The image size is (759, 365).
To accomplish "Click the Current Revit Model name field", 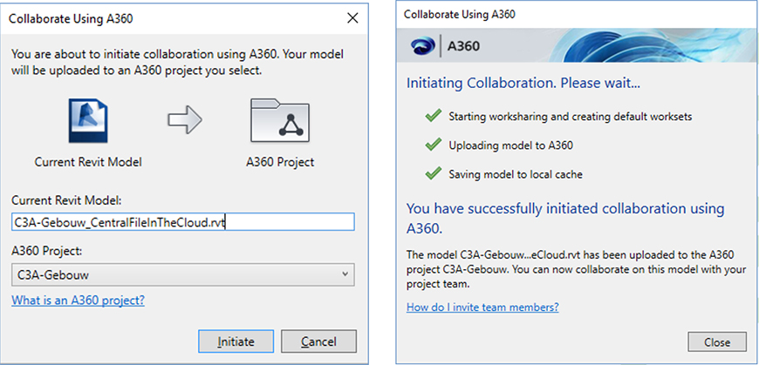I will pos(183,222).
